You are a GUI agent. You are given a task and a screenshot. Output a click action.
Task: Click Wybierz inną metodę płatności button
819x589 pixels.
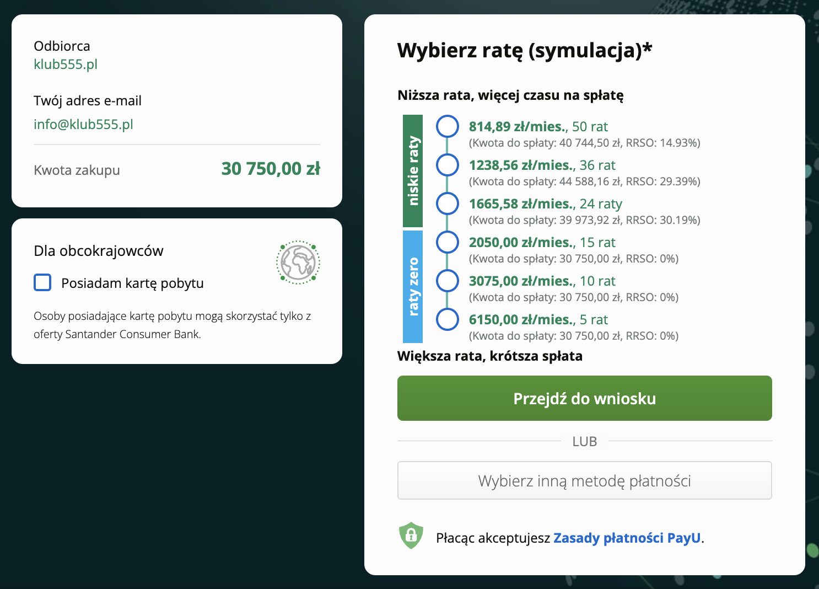coord(584,480)
